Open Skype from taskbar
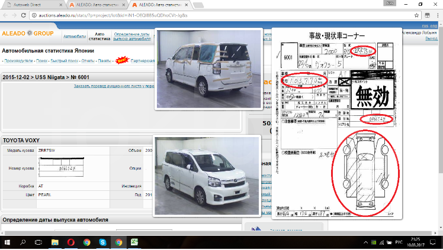The image size is (443, 250). [x=102, y=242]
